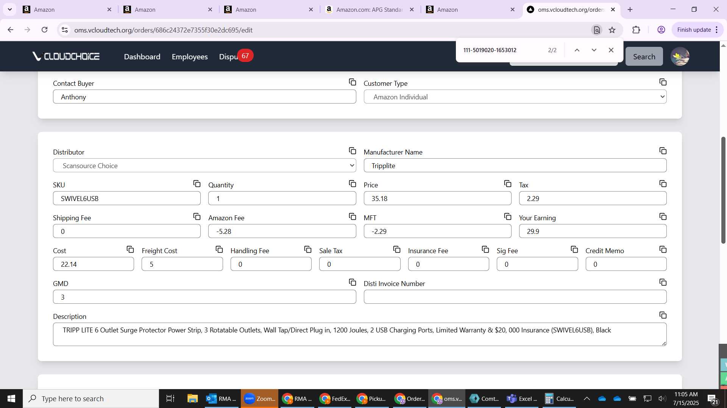Open the Distributor dropdown
Viewport: 727px width, 408px height.
[x=204, y=165]
